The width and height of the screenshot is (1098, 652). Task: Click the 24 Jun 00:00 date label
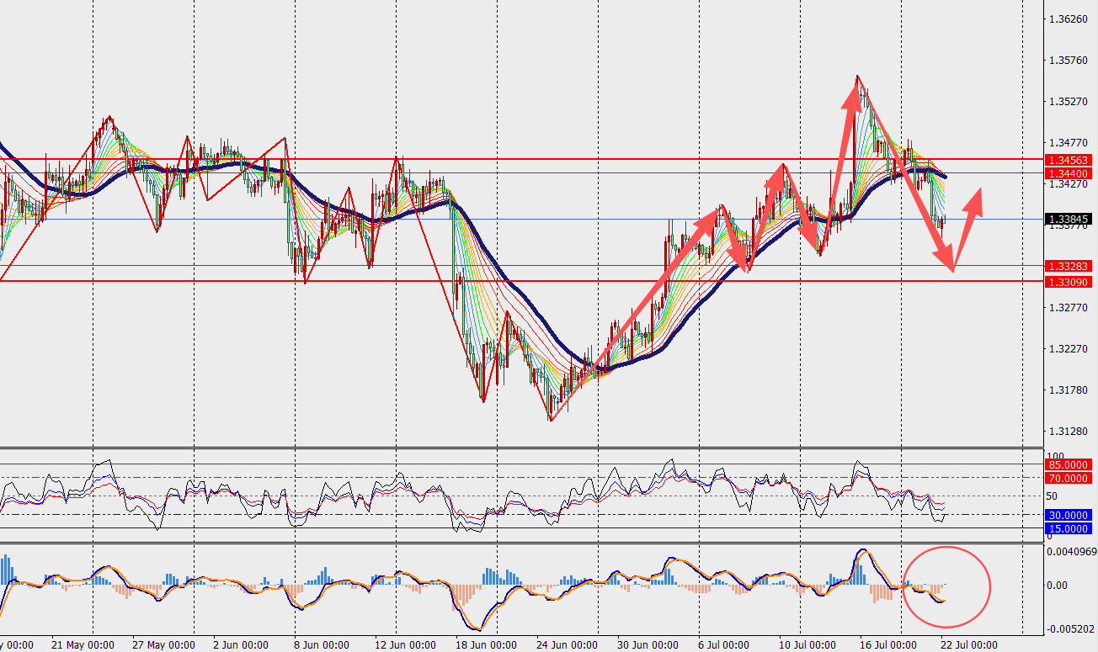567,645
